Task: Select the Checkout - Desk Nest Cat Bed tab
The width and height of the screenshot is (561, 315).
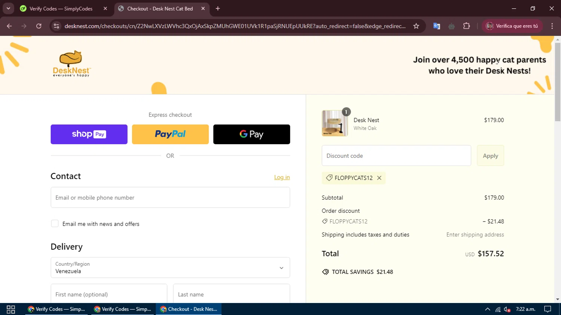Action: pos(160,9)
